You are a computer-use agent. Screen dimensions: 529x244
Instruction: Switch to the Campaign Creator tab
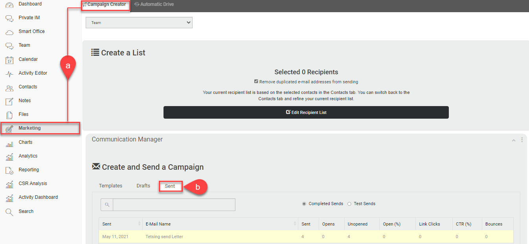click(x=105, y=5)
